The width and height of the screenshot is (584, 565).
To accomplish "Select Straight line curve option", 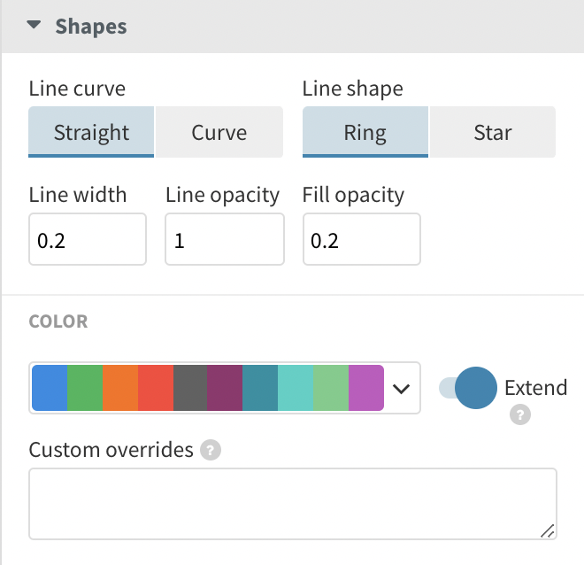I will (x=91, y=133).
